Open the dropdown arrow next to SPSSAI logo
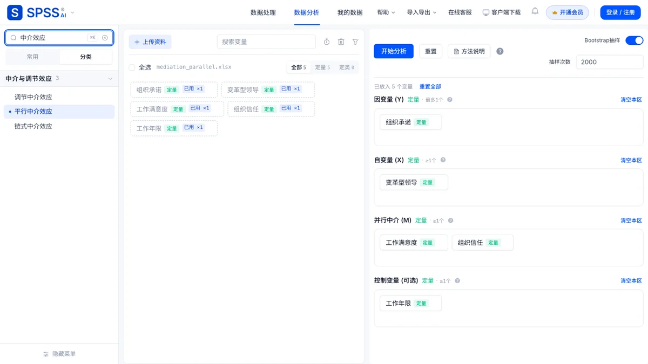The height and width of the screenshot is (364, 648). (x=73, y=12)
